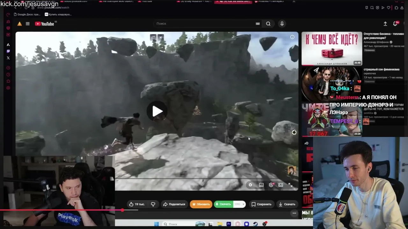Go to YouTube home via the logo
This screenshot has height=229, width=408.
pos(44,24)
